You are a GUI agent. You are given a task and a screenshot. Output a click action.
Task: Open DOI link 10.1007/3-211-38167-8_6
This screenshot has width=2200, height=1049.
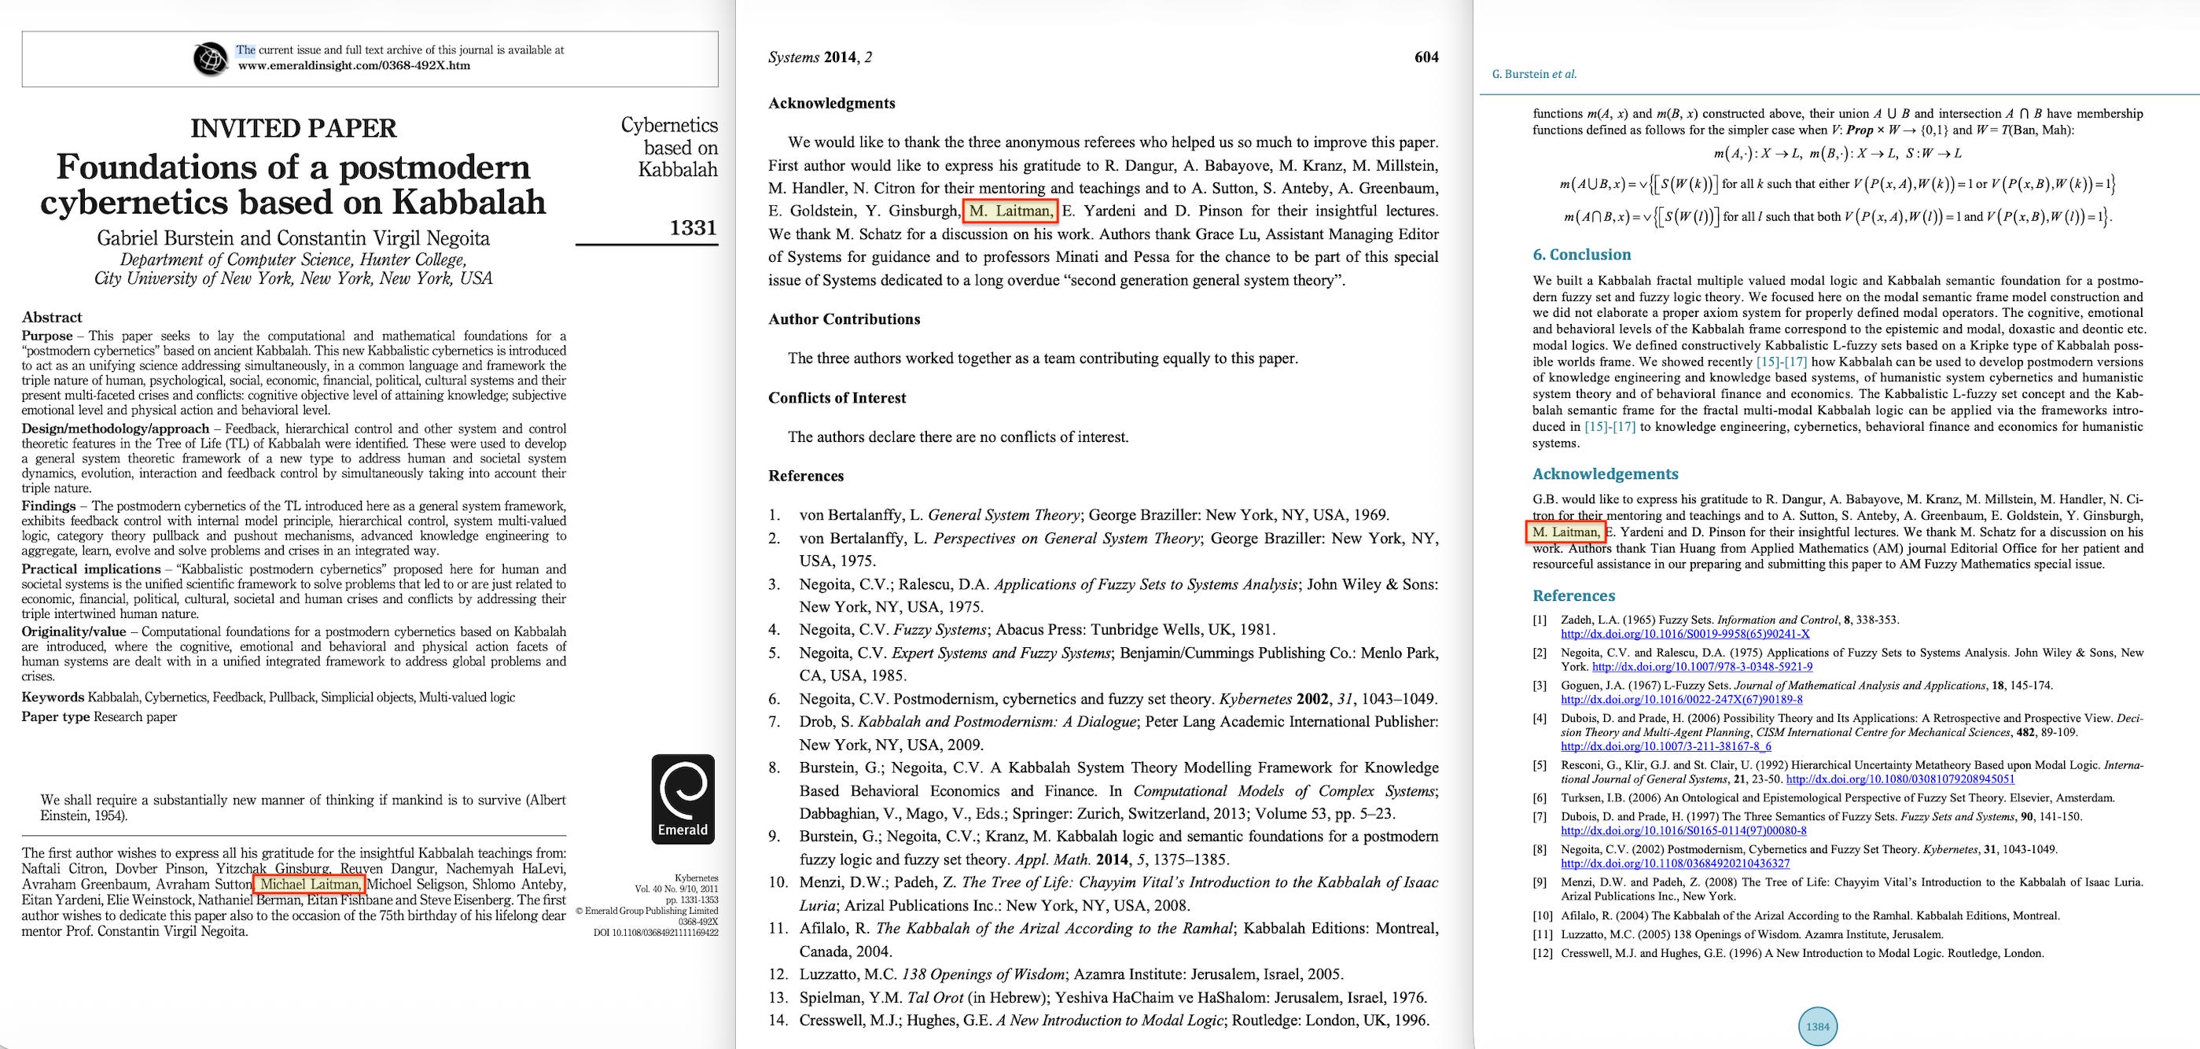(1665, 745)
